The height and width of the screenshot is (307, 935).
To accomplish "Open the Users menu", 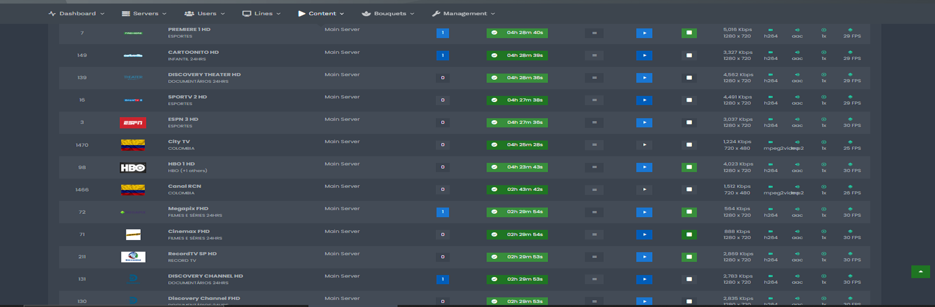I will click(205, 14).
